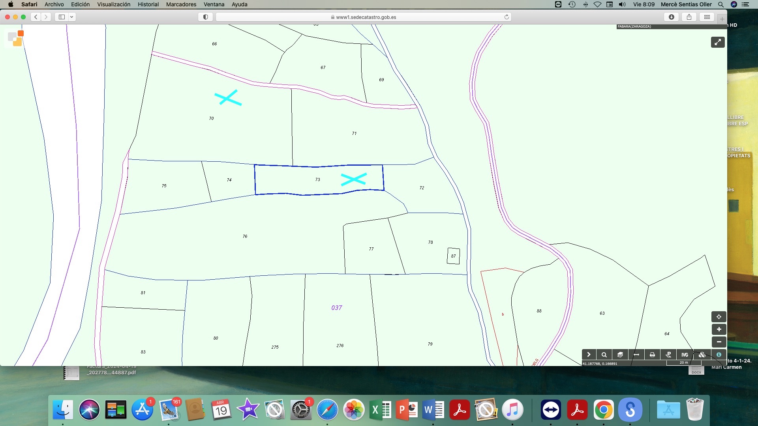The width and height of the screenshot is (758, 426).
Task: Open the basemap switcher squares icon
Action: point(16,38)
